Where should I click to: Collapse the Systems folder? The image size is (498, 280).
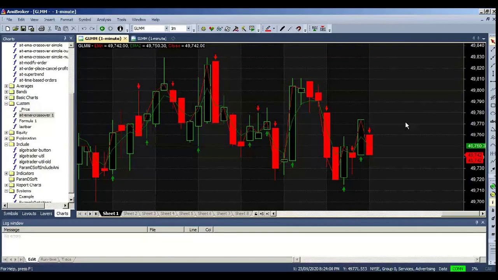click(x=6, y=191)
